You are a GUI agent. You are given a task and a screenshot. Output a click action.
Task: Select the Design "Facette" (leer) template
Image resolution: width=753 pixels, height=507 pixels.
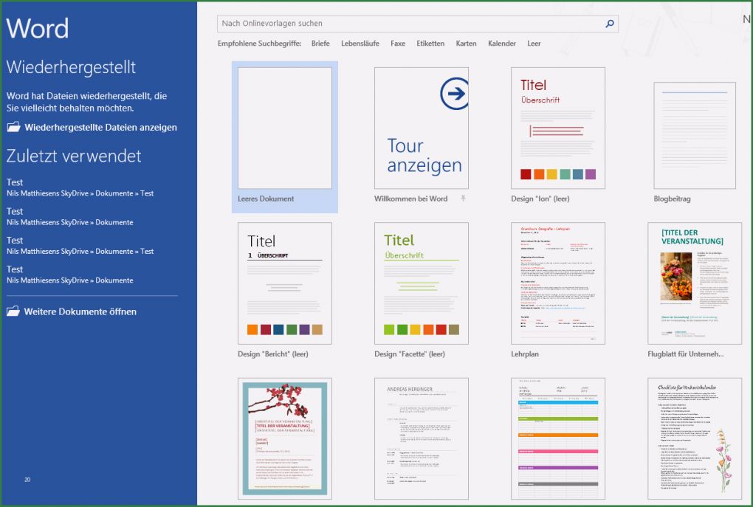pos(421,283)
